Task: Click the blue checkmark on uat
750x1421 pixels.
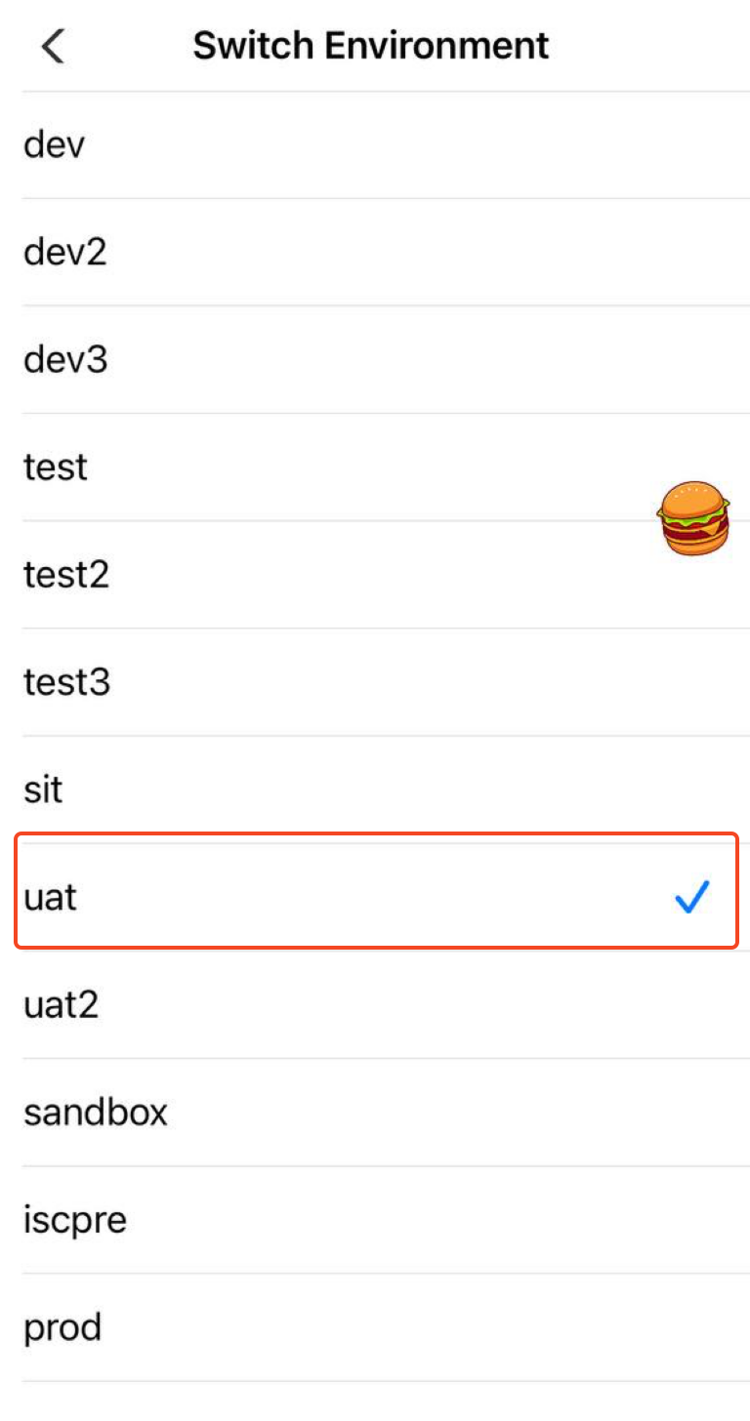Action: 691,898
